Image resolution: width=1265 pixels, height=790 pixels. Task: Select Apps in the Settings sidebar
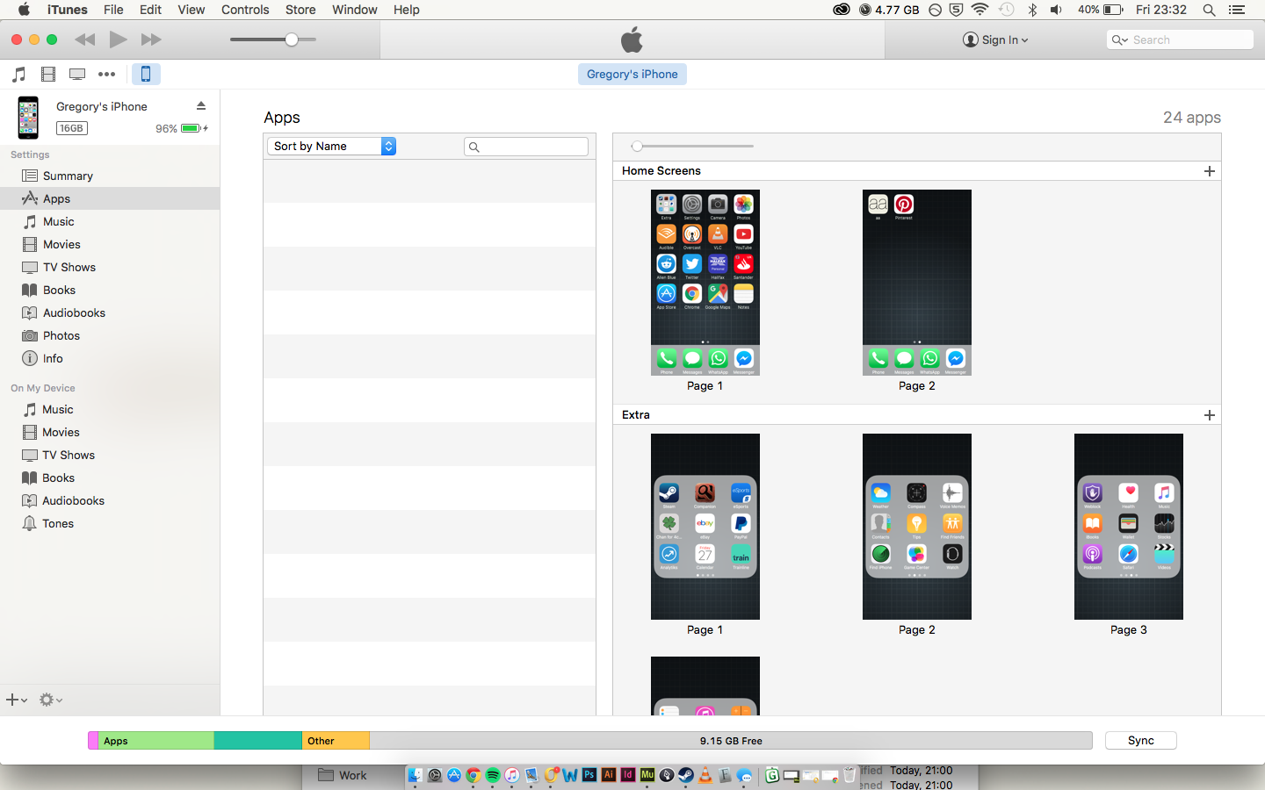tap(110, 198)
